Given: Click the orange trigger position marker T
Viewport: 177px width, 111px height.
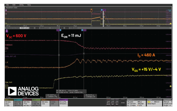Looking at the screenshot, I should coord(91,11).
